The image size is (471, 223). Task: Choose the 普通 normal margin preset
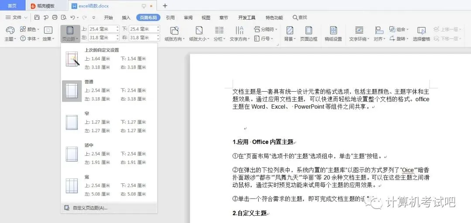[x=109, y=90]
